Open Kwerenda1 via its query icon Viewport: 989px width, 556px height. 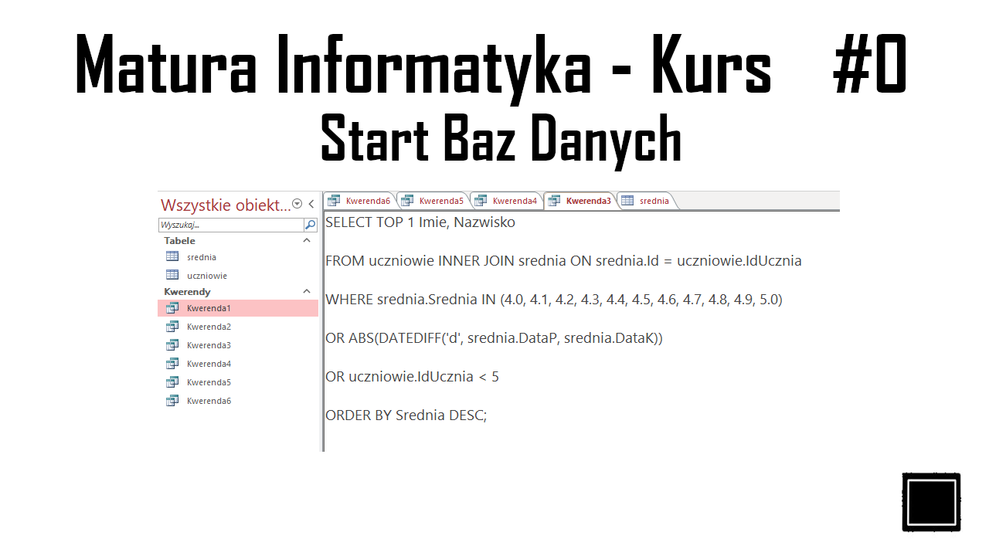point(172,307)
